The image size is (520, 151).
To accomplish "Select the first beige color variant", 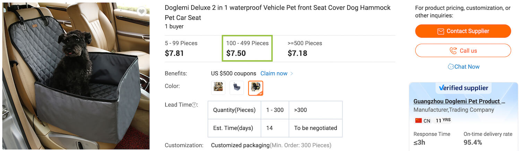I will click(218, 88).
